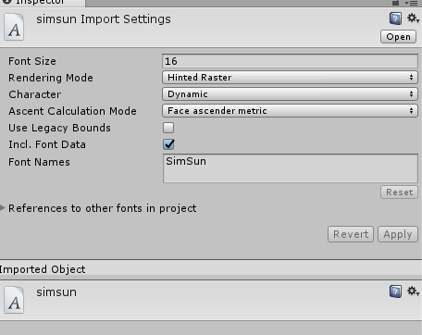
Task: Click the Open button
Action: 398,37
